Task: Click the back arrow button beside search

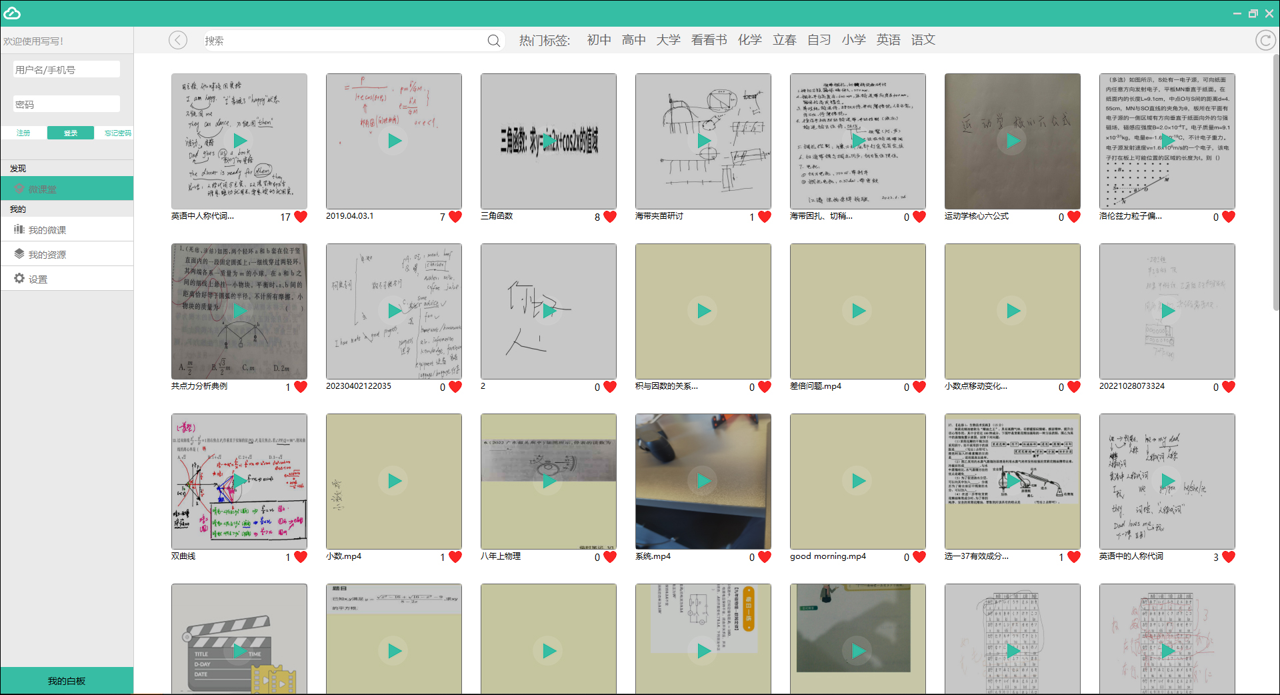Action: pos(178,41)
